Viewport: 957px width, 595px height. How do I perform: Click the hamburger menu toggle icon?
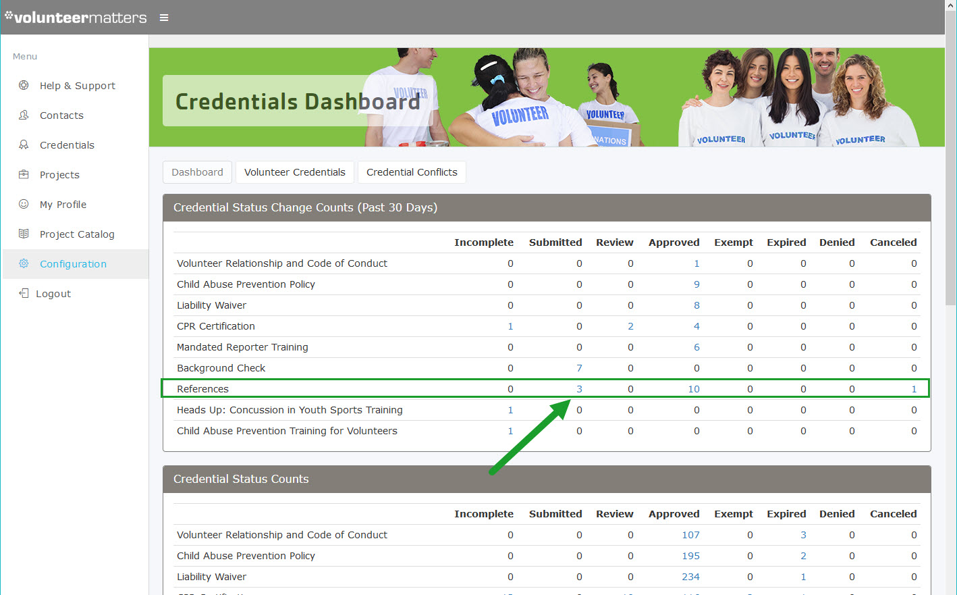164,18
